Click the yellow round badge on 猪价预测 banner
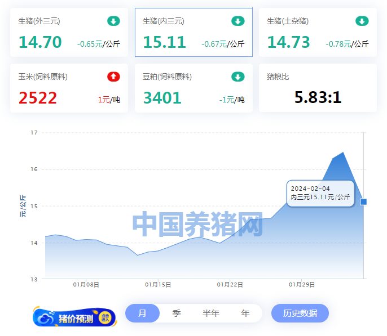This screenshot has width=387, height=336. point(105,317)
